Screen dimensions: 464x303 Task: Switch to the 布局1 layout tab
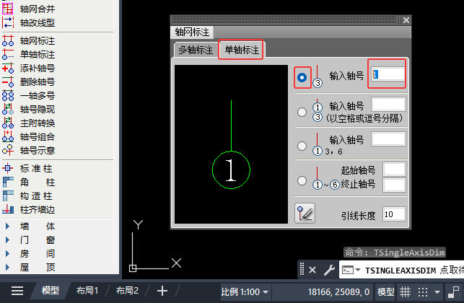[x=87, y=291]
